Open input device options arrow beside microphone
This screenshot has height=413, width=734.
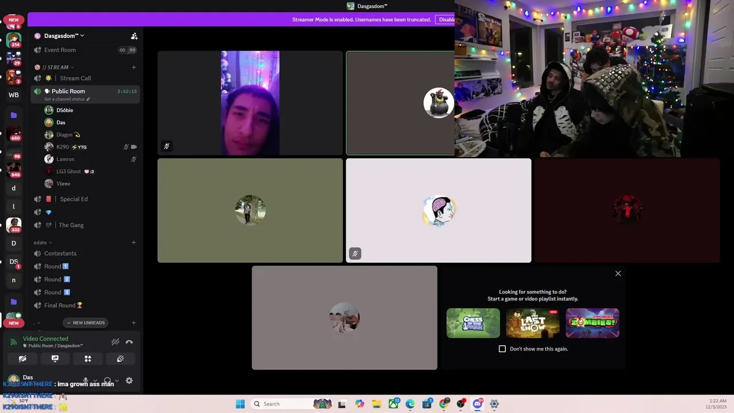[x=95, y=380]
